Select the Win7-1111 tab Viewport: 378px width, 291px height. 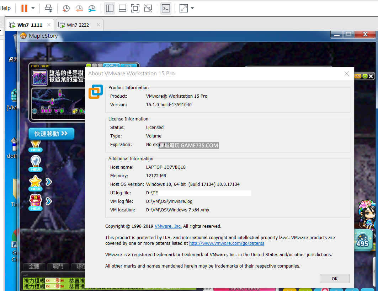(30, 25)
